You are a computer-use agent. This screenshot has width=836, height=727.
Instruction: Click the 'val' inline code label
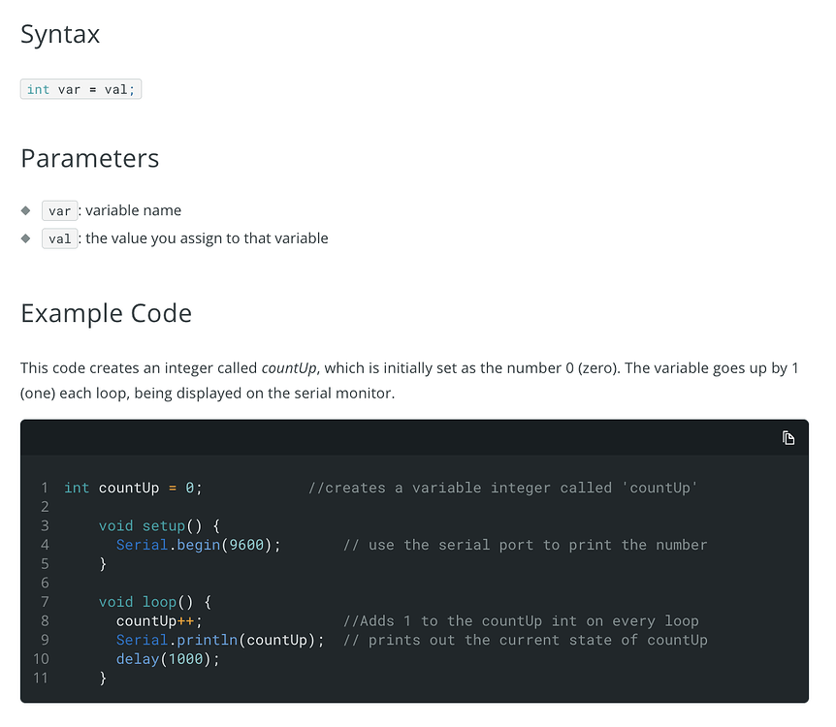pos(60,238)
